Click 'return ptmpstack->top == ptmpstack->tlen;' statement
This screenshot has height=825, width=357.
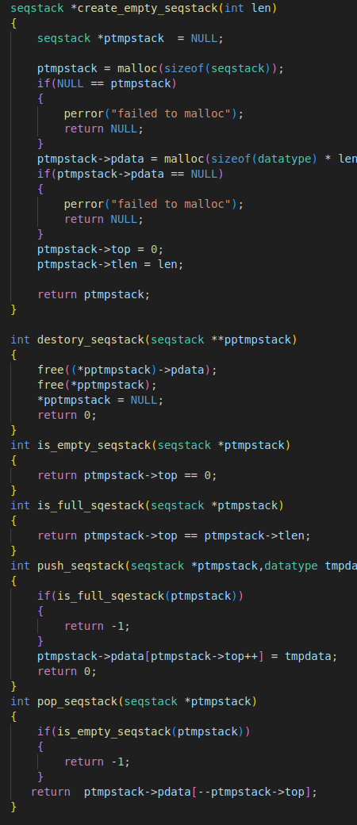click(x=174, y=535)
